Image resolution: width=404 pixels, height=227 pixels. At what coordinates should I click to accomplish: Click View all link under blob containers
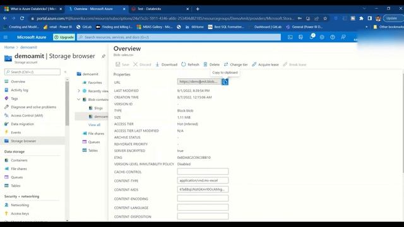point(94,125)
